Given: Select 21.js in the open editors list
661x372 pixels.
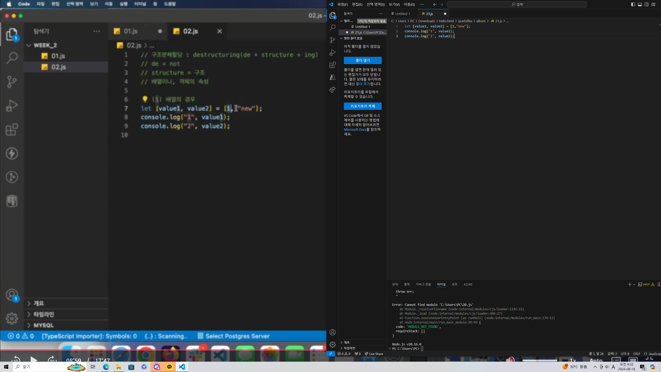Looking at the screenshot, I should coord(363,32).
